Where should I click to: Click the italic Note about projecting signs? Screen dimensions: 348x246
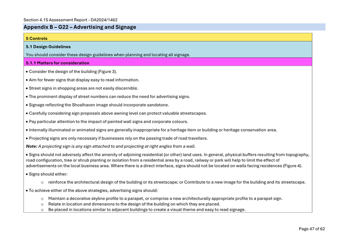pos(110,146)
